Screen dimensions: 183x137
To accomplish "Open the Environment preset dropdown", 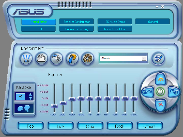I will click(144, 58).
